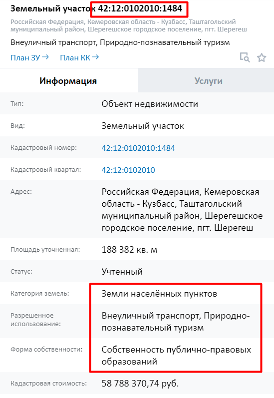Image resolution: width=274 pixels, height=398 pixels.
Task: Open cadastral number link 42:12:0102010:1484
Action: click(x=138, y=148)
